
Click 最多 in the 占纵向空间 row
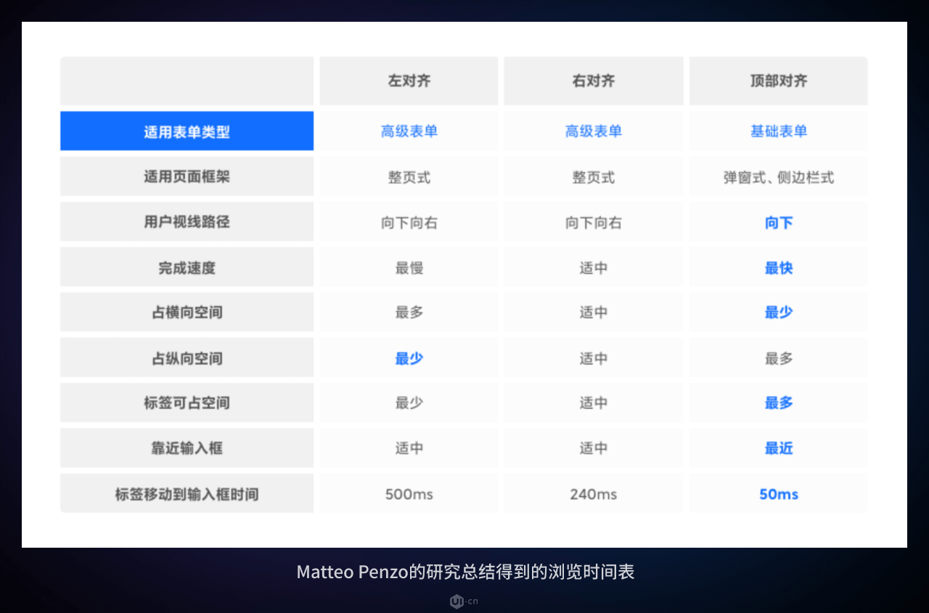pos(779,358)
